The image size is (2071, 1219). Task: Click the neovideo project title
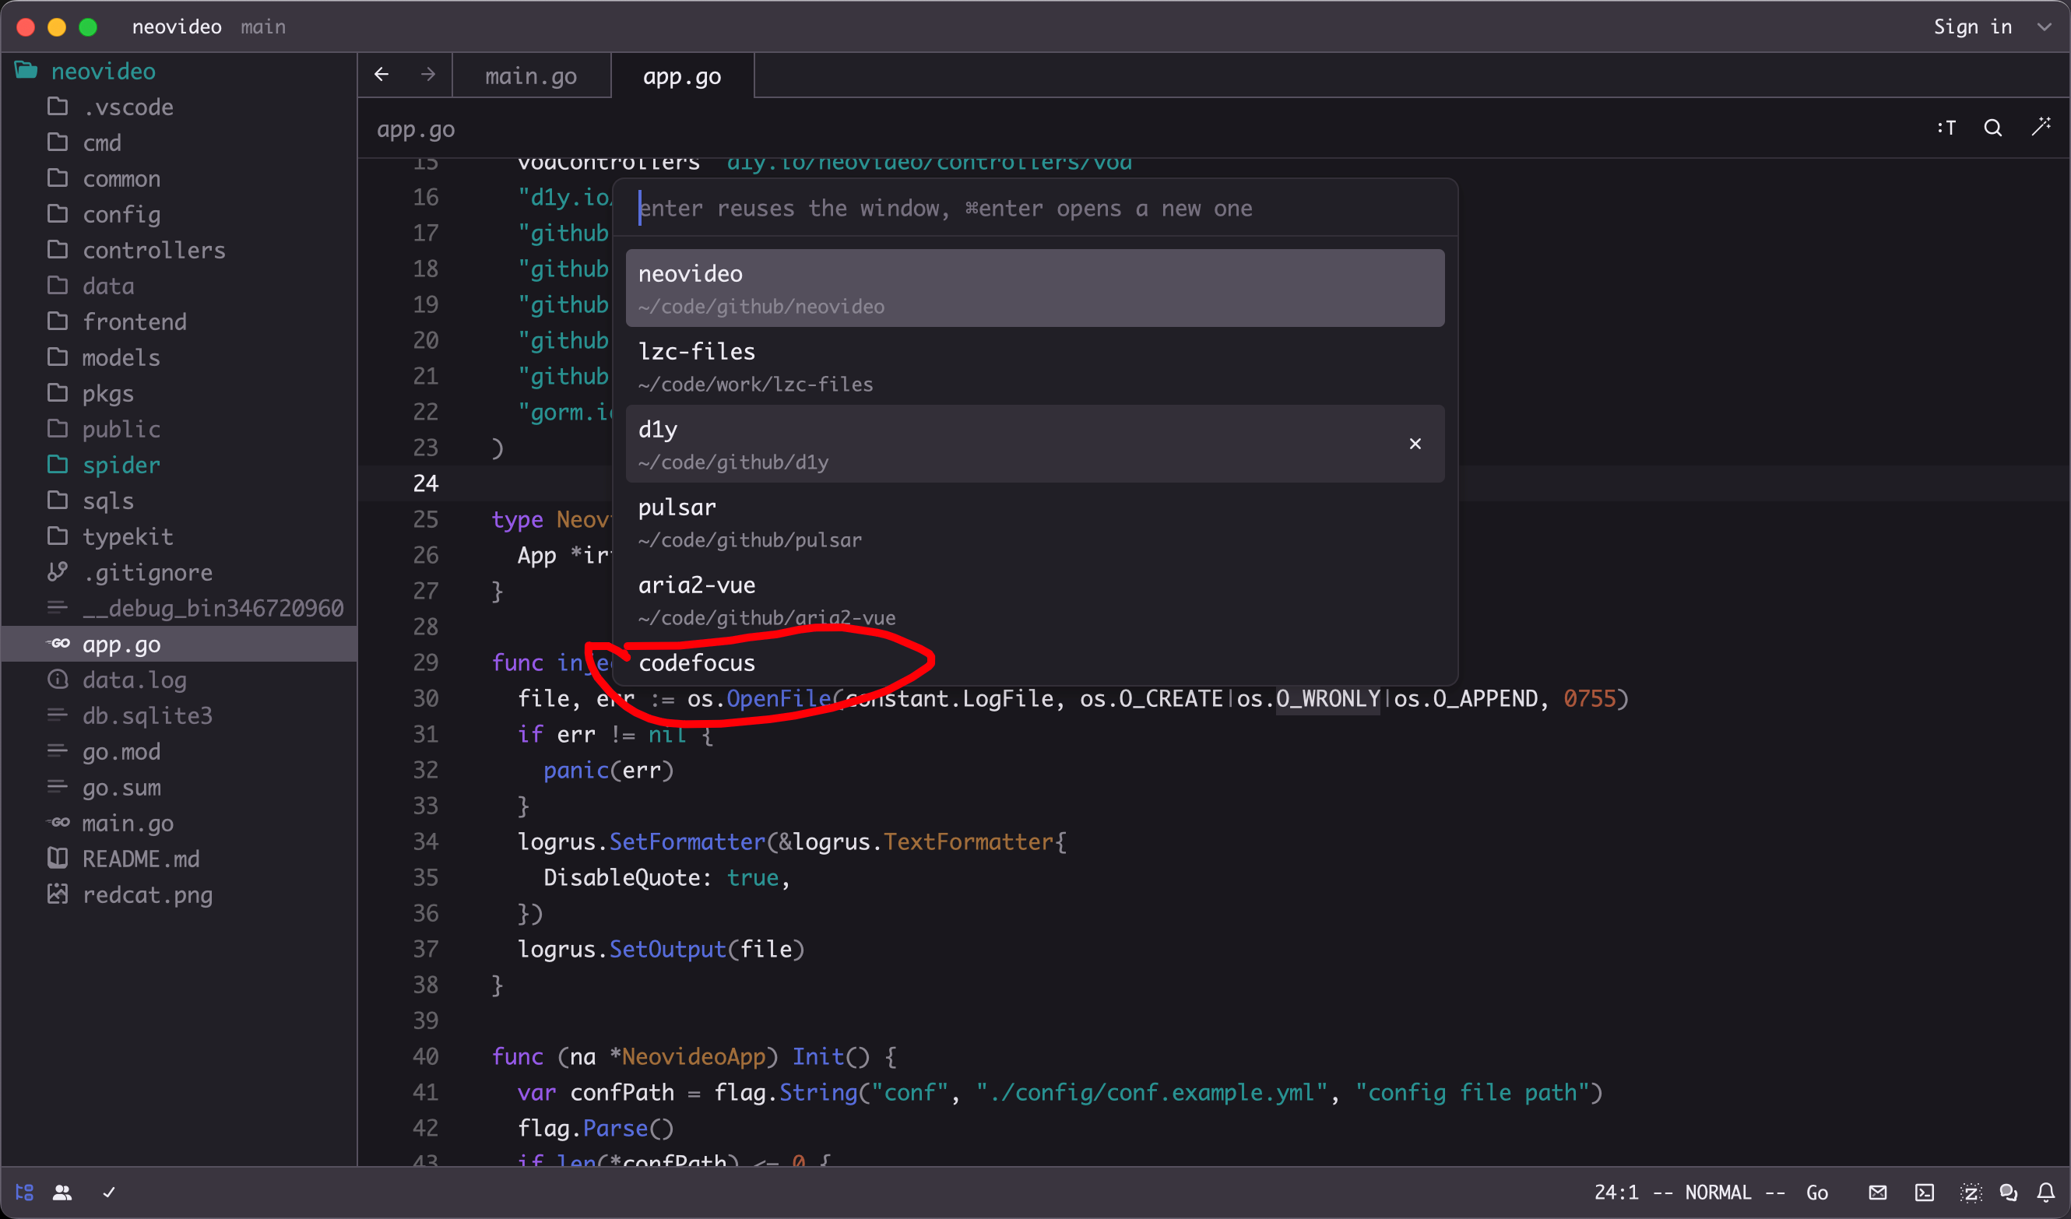[x=177, y=27]
